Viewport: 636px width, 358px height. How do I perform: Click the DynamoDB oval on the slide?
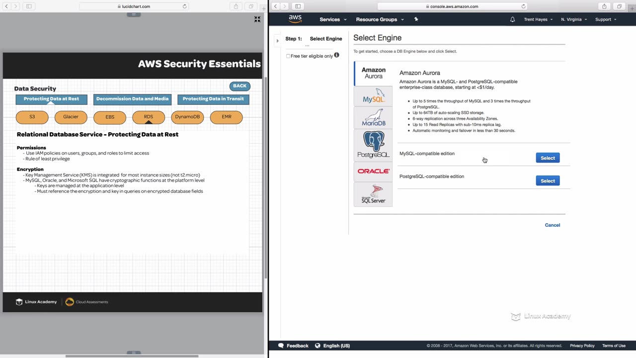pyautogui.click(x=187, y=117)
